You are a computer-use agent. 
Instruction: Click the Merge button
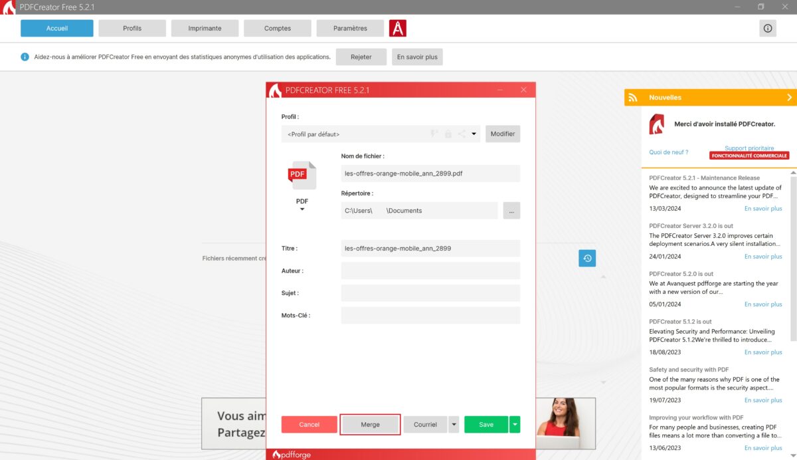tap(370, 425)
